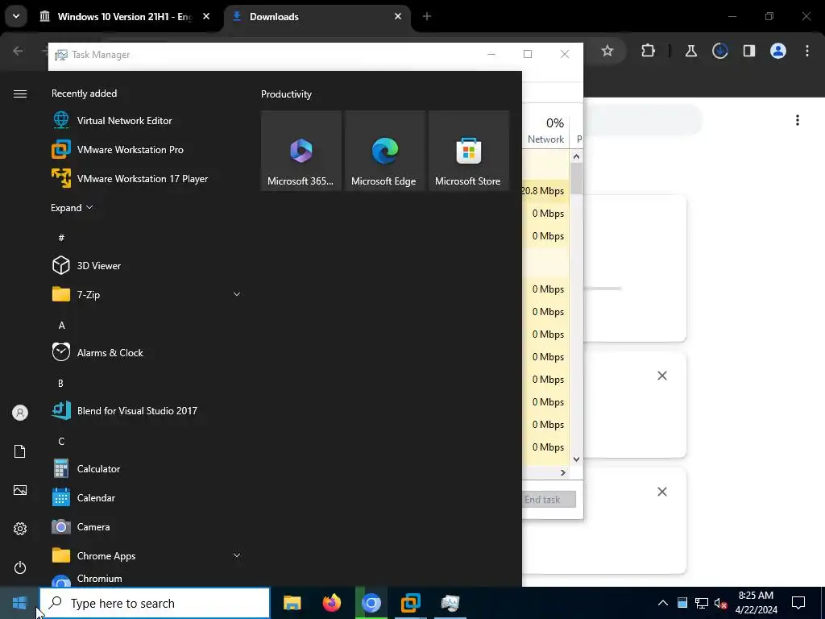Open the notification Action Center
The width and height of the screenshot is (825, 619).
point(798,603)
